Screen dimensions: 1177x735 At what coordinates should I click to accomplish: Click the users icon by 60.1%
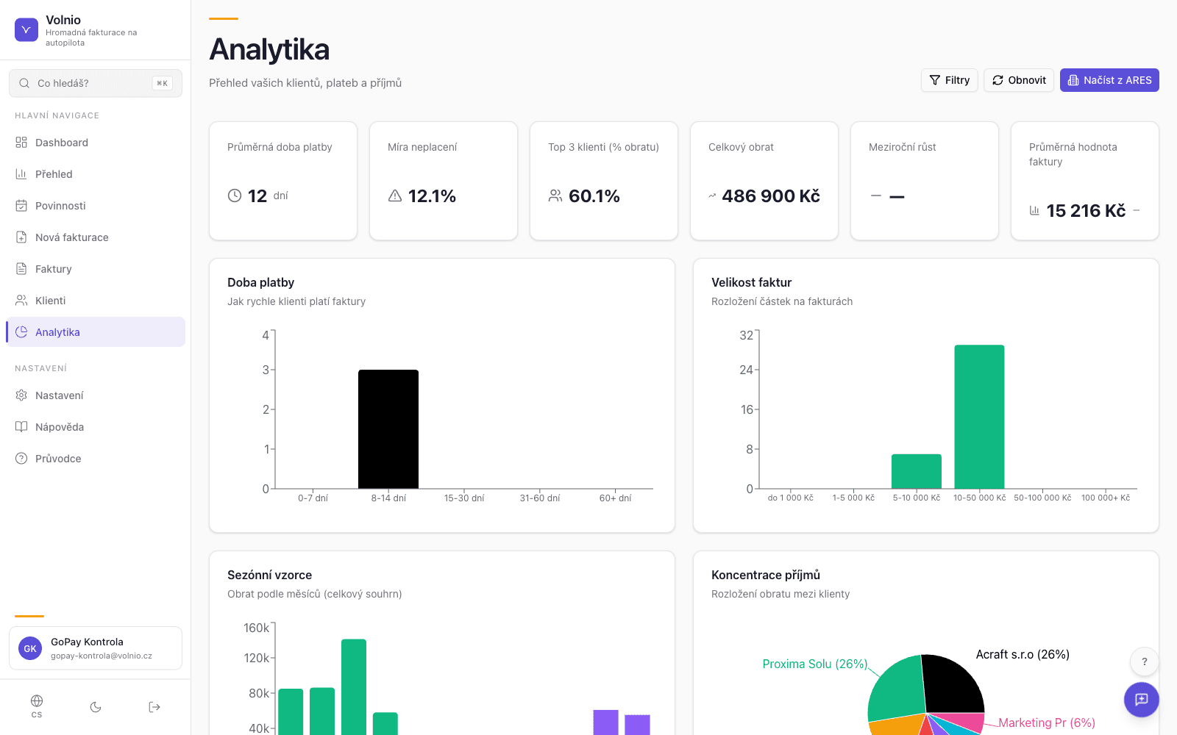click(555, 196)
